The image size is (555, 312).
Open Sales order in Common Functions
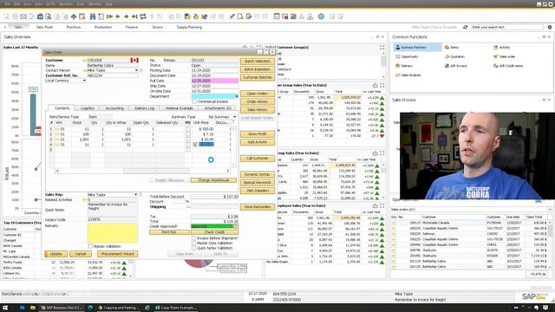coord(505,56)
